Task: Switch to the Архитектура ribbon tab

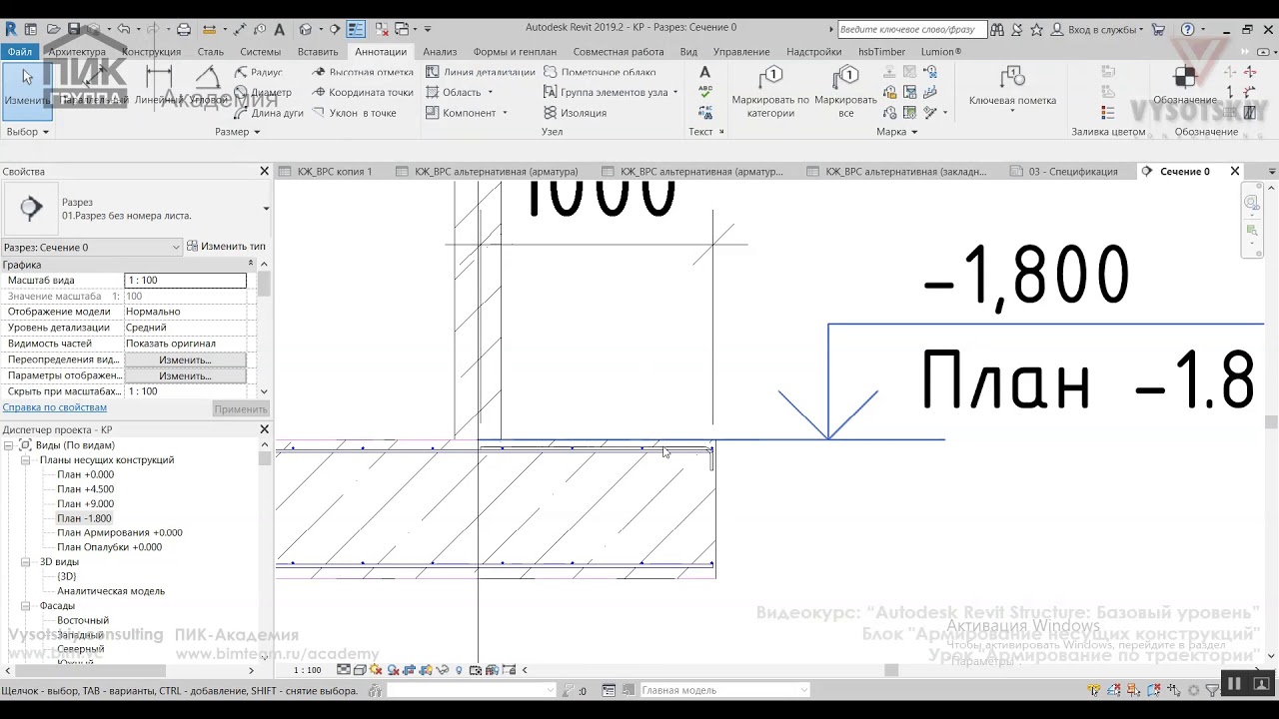Action: pyautogui.click(x=77, y=51)
